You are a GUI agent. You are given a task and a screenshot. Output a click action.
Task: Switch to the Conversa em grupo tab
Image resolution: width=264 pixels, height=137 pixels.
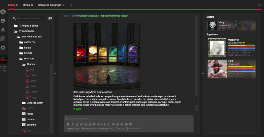coord(49,5)
